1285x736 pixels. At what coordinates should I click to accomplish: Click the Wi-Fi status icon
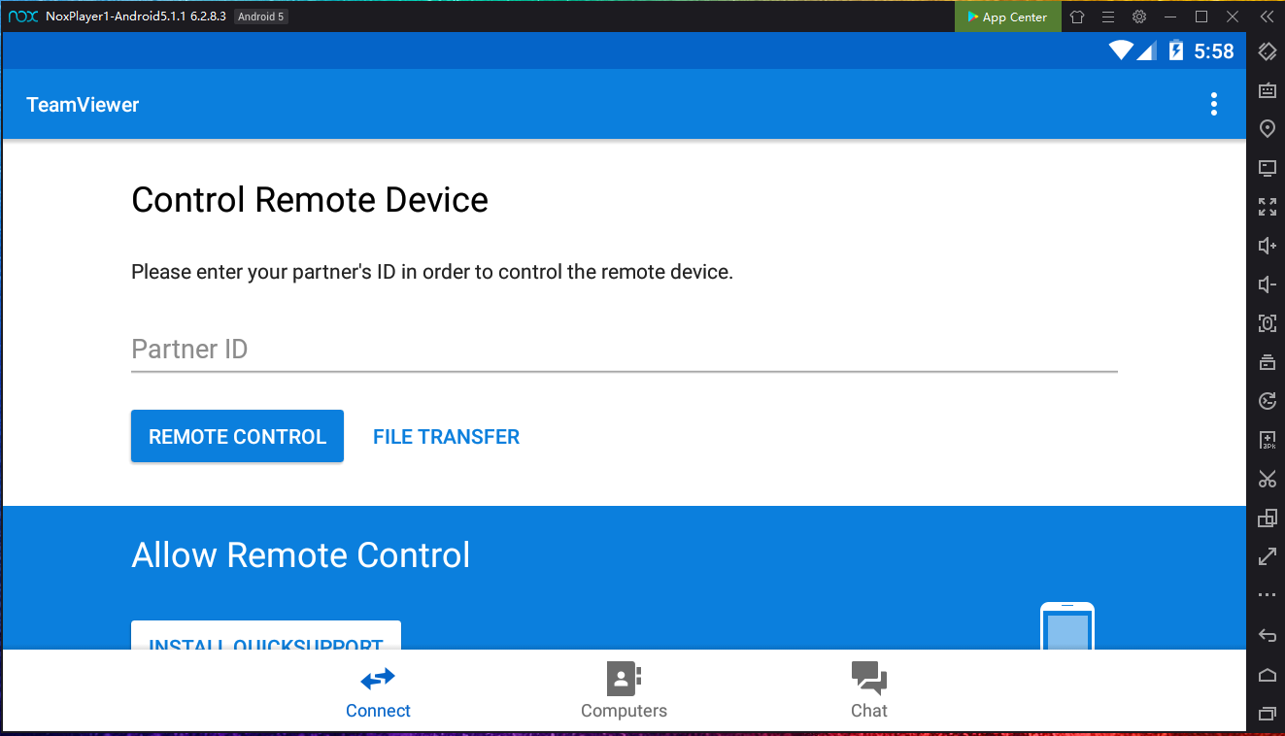pyautogui.click(x=1121, y=50)
